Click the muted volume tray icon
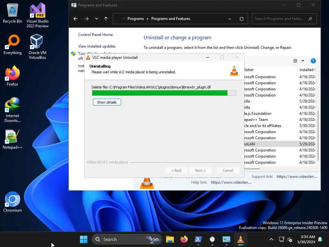This screenshot has width=329, height=247. pos(290,239)
